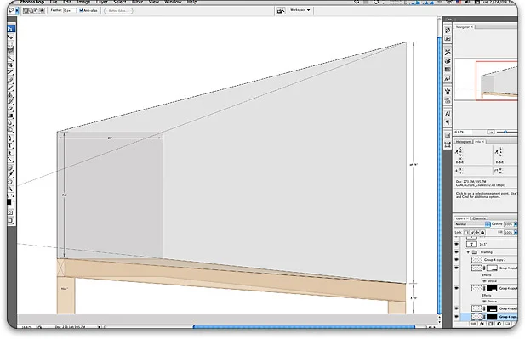Switch to the Histogram tab
525x339 pixels.
click(463, 142)
